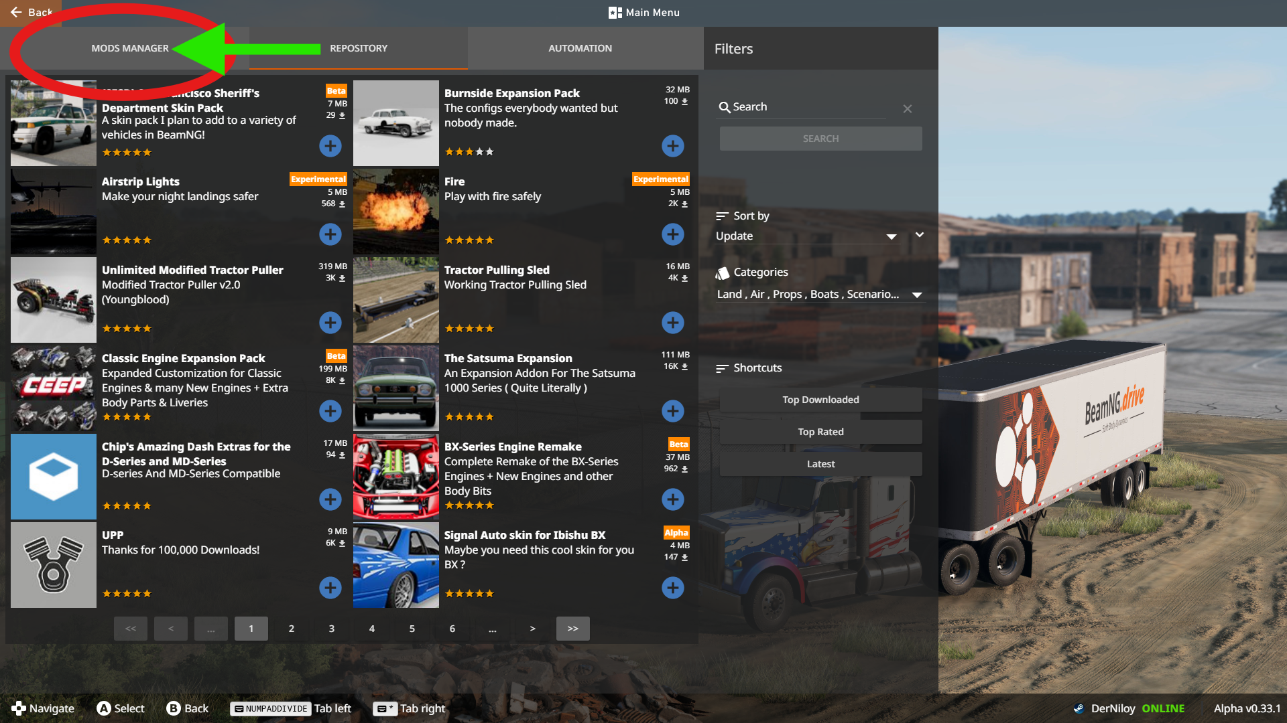Subscribe to Classic Engine Expansion Pack
The width and height of the screenshot is (1287, 723).
coord(330,411)
